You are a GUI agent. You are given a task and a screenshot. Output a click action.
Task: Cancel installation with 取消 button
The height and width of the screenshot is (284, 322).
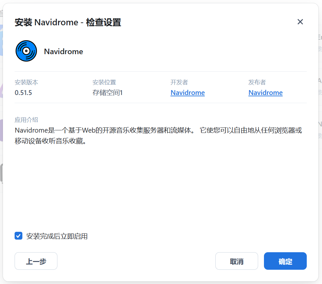point(237,261)
